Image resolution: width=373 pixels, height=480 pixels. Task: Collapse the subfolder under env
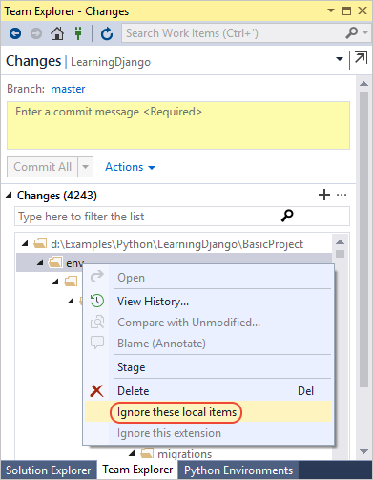coord(55,282)
